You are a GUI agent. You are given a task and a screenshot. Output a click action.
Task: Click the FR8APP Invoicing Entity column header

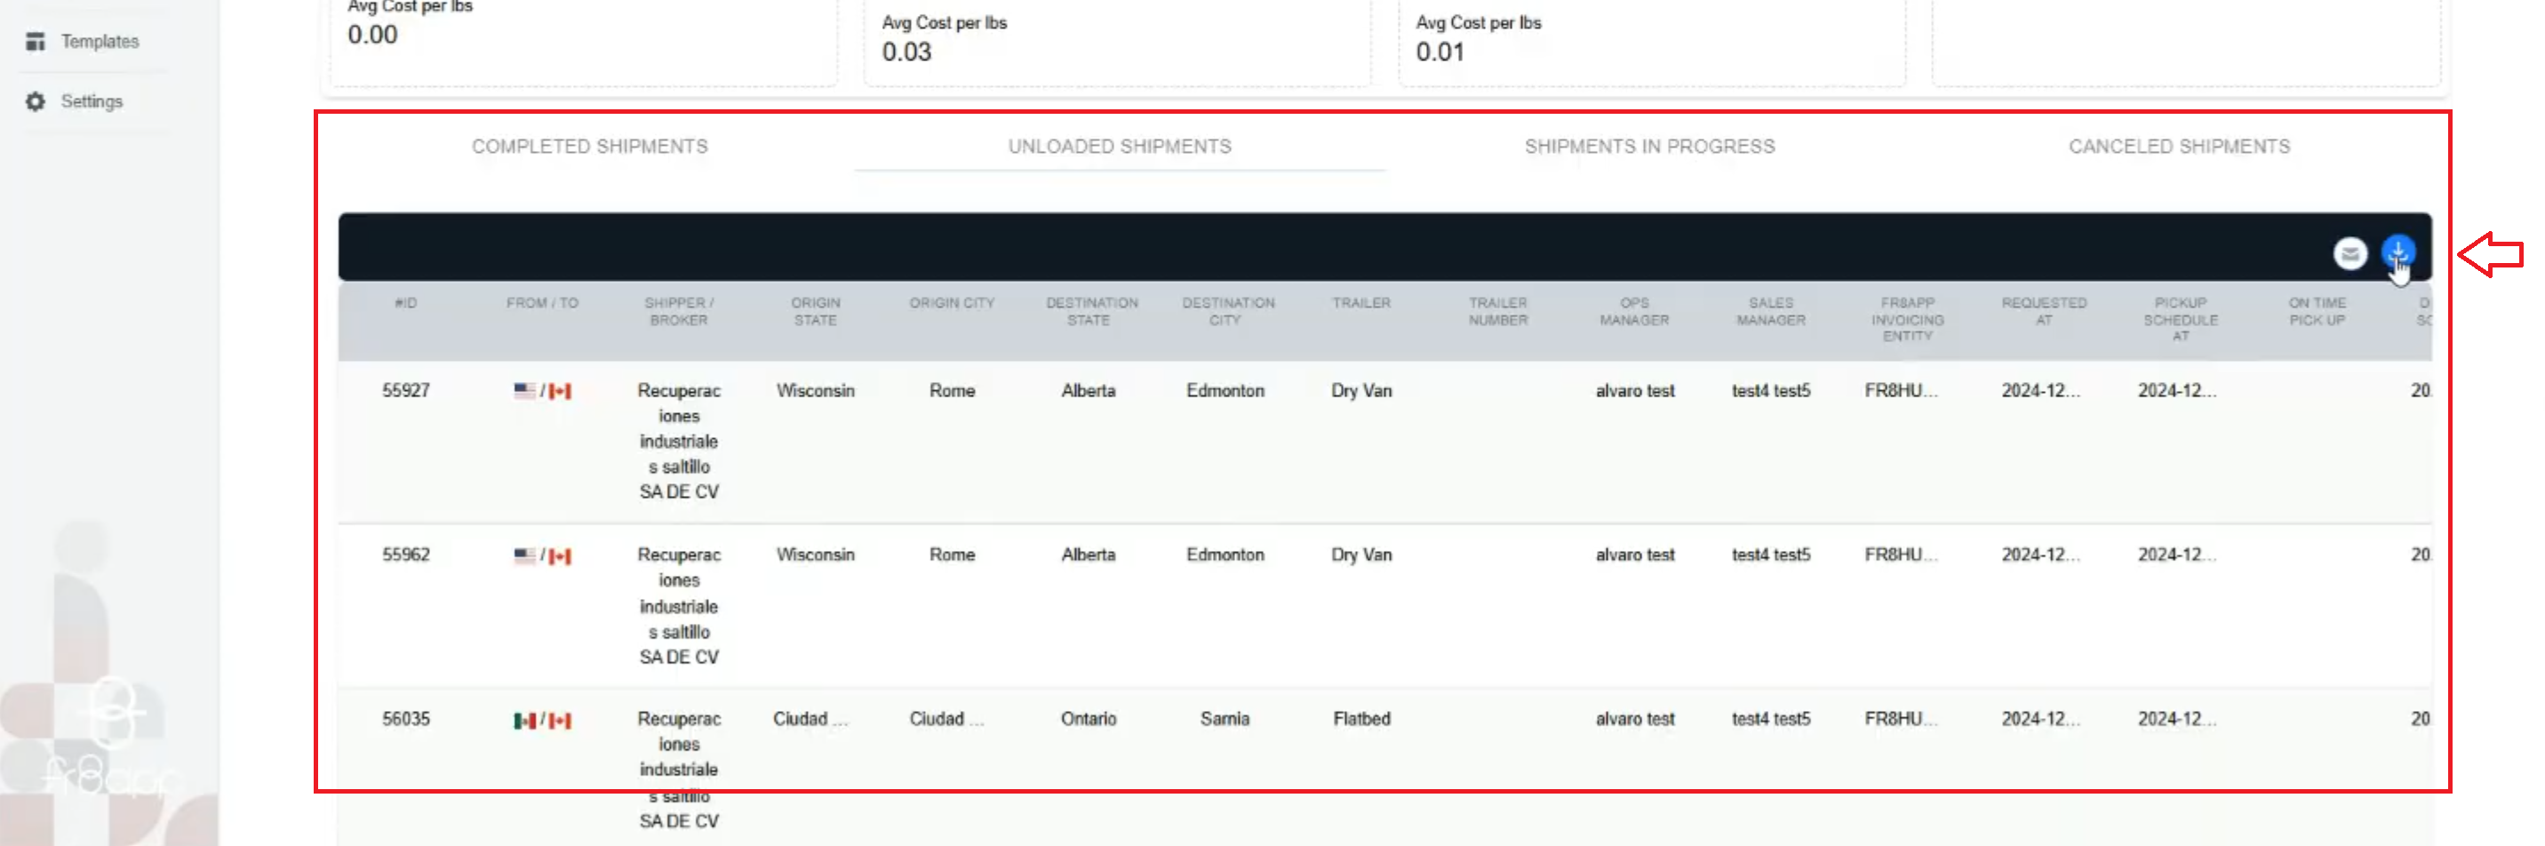tap(1907, 319)
